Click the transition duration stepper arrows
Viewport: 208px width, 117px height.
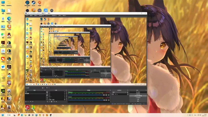pos(128,94)
